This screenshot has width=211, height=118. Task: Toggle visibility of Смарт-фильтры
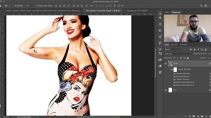[172, 69]
